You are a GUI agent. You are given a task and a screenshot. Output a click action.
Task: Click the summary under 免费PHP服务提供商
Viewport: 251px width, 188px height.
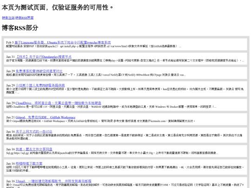point(125,91)
